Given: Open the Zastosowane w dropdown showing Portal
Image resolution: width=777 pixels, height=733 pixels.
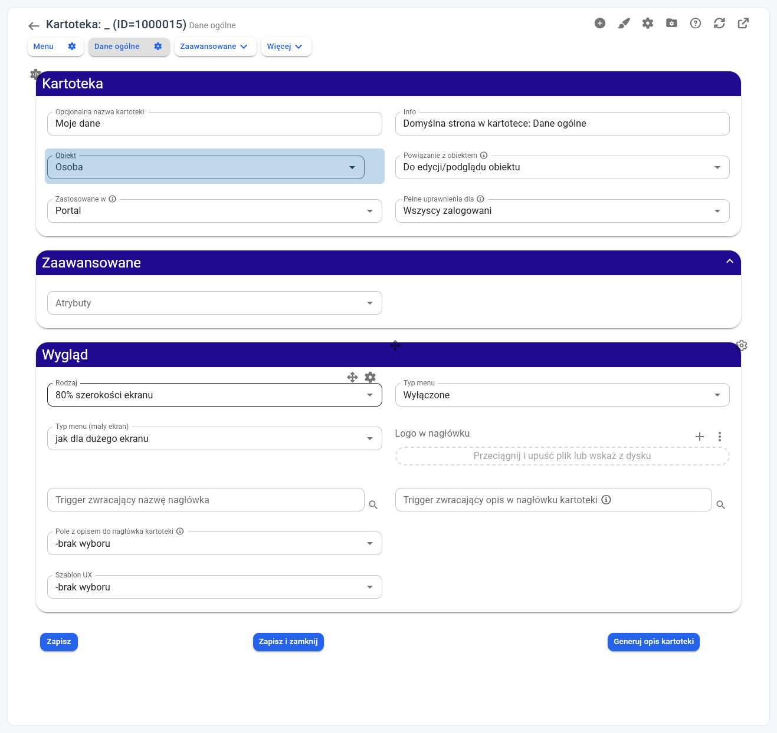Looking at the screenshot, I should 215,211.
